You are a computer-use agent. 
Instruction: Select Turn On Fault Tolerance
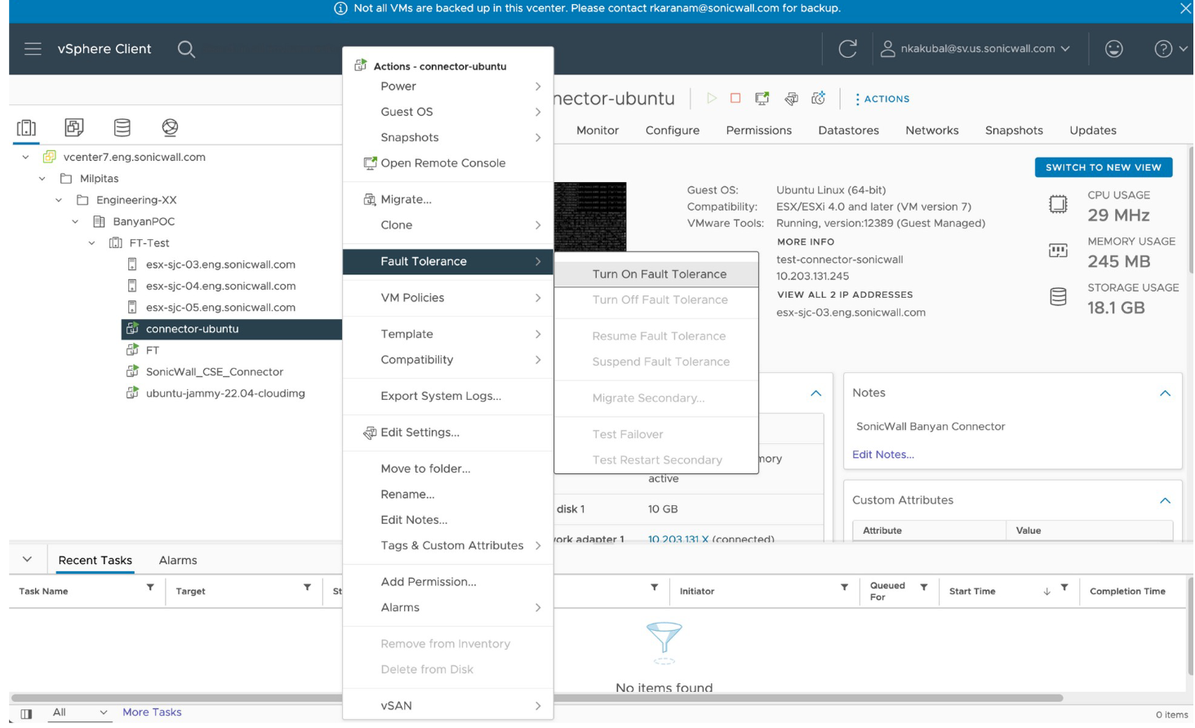pyautogui.click(x=659, y=274)
